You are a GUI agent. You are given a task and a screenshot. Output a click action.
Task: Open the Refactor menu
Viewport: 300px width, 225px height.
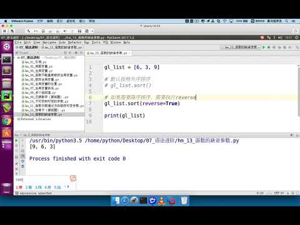(x=75, y=42)
